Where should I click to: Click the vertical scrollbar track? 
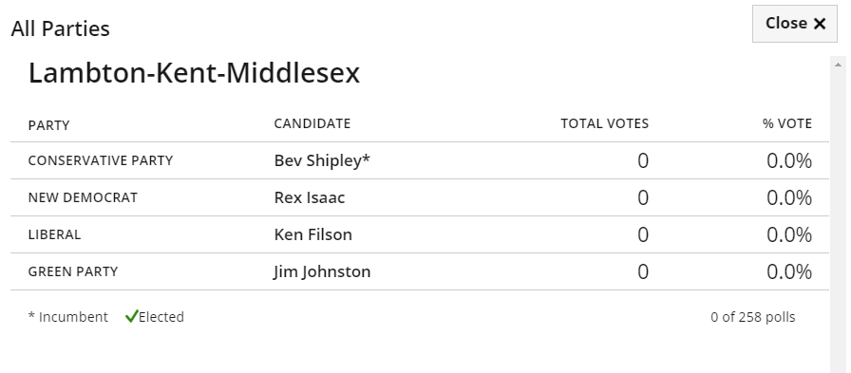click(839, 216)
